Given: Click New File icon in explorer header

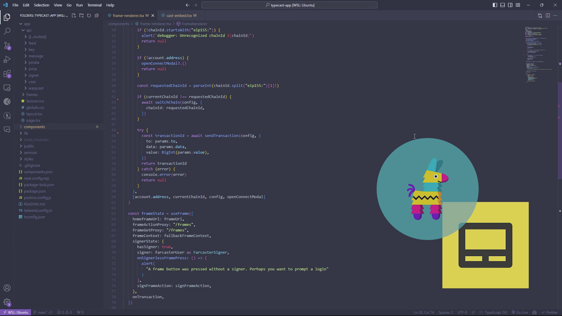Looking at the screenshot, I should 74,16.
